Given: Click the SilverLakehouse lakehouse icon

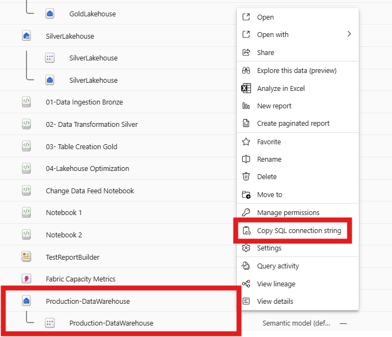Looking at the screenshot, I should click(26, 36).
